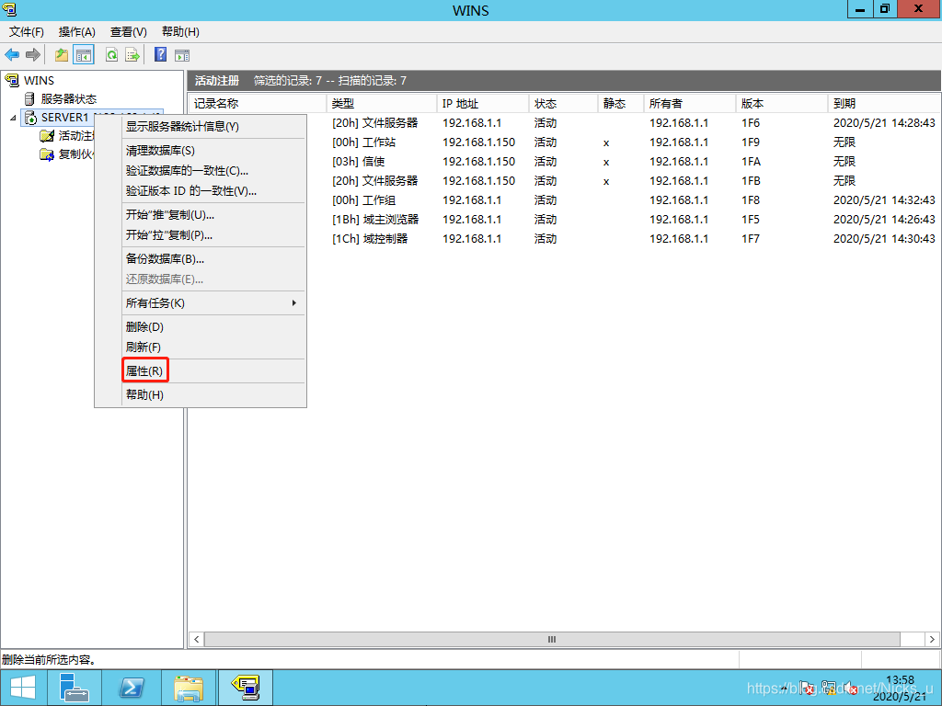Select the [03h] 信使 record row
This screenshot has height=706, width=942.
(x=564, y=162)
